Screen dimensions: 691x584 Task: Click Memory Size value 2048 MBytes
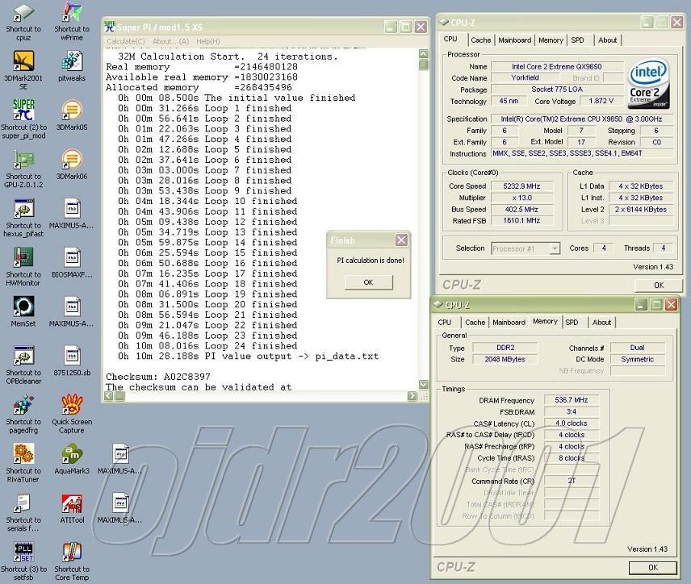click(505, 360)
